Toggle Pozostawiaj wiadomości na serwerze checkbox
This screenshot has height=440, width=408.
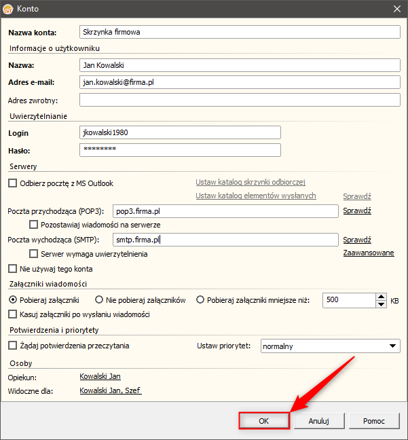[x=34, y=225]
